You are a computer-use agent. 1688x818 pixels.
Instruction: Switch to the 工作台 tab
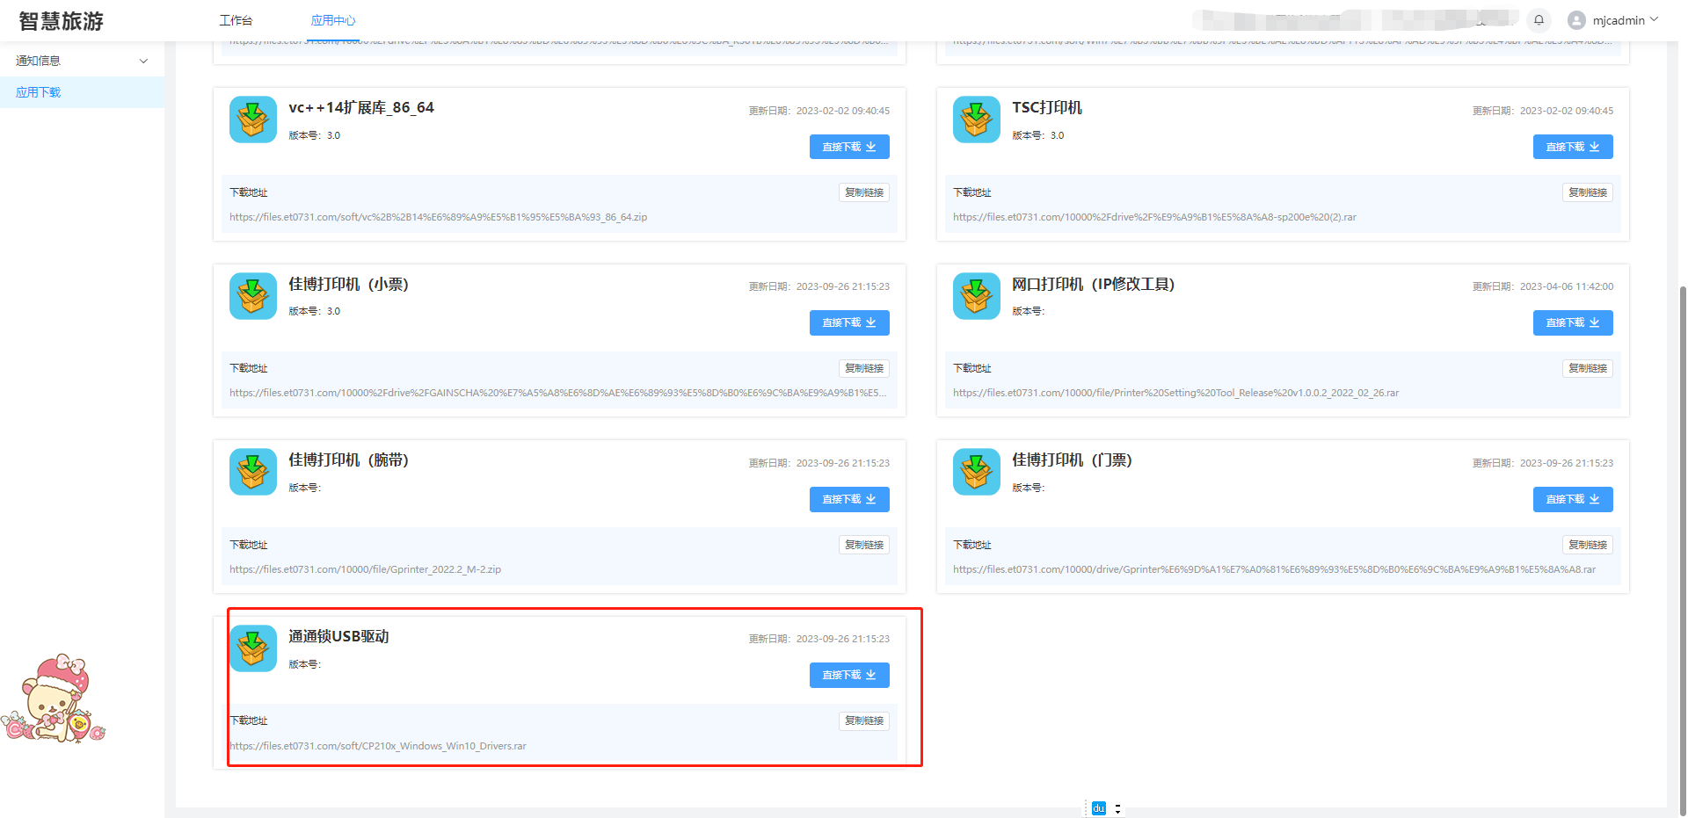click(x=236, y=20)
